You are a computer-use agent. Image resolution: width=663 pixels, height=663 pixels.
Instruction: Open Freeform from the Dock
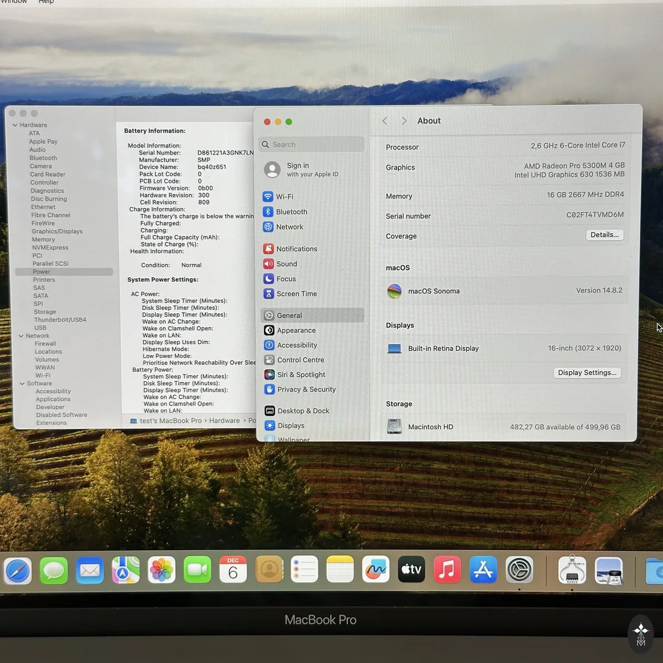tap(376, 570)
